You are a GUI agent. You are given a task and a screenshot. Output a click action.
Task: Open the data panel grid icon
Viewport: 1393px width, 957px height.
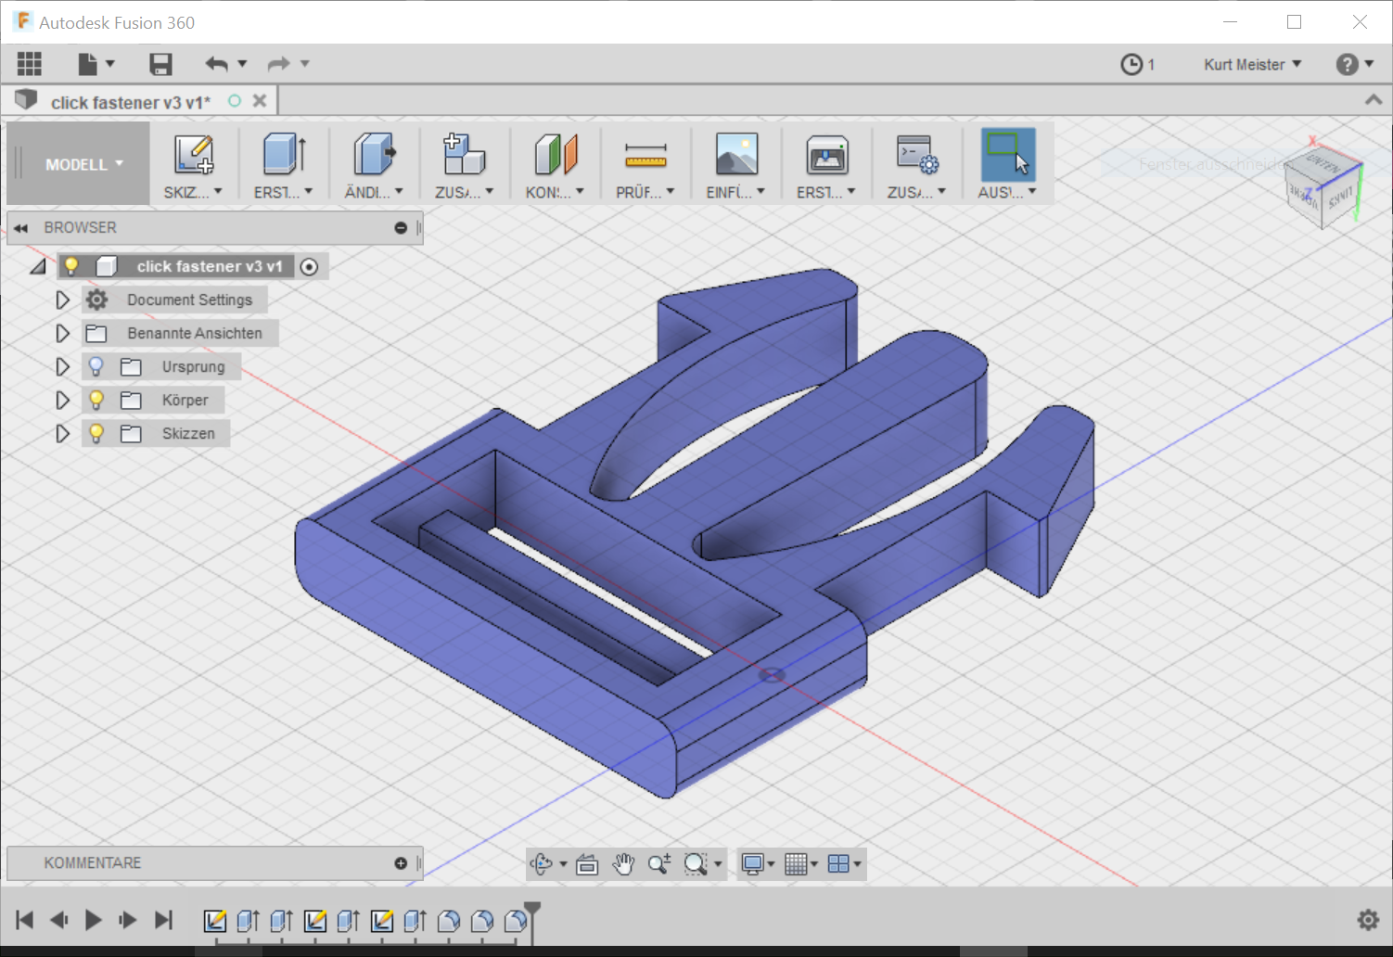pos(30,63)
